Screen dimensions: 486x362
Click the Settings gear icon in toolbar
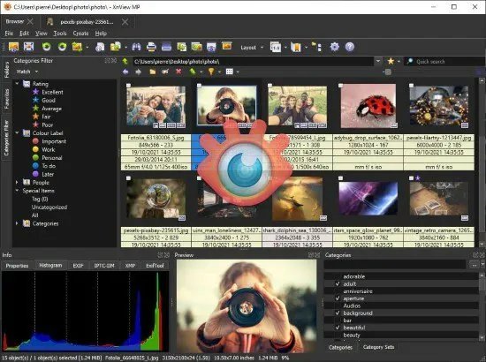(334, 47)
